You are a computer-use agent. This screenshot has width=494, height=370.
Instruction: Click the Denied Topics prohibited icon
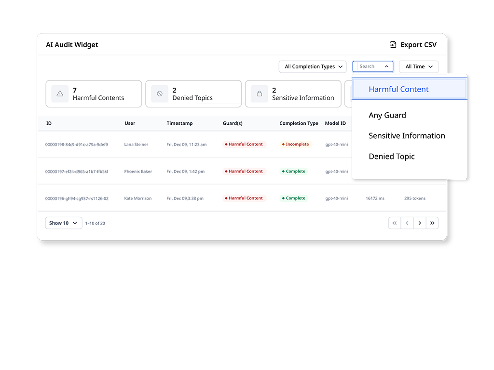pos(160,94)
